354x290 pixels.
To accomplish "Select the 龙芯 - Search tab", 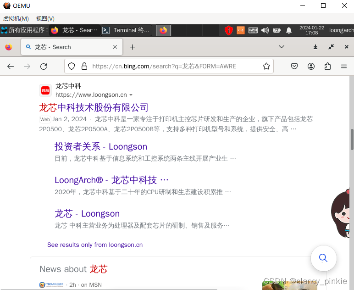I will pyautogui.click(x=72, y=47).
